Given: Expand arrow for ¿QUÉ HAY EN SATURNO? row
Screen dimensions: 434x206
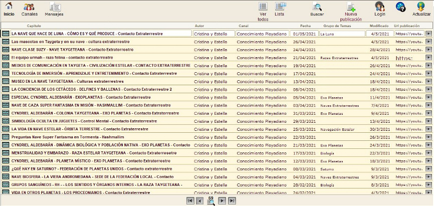Looking at the screenshot, I should tap(428, 169).
